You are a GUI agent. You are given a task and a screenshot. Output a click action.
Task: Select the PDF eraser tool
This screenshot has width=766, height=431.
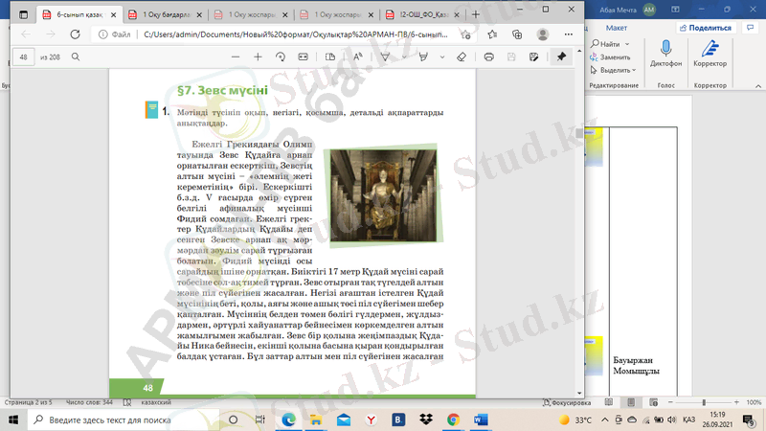(461, 57)
